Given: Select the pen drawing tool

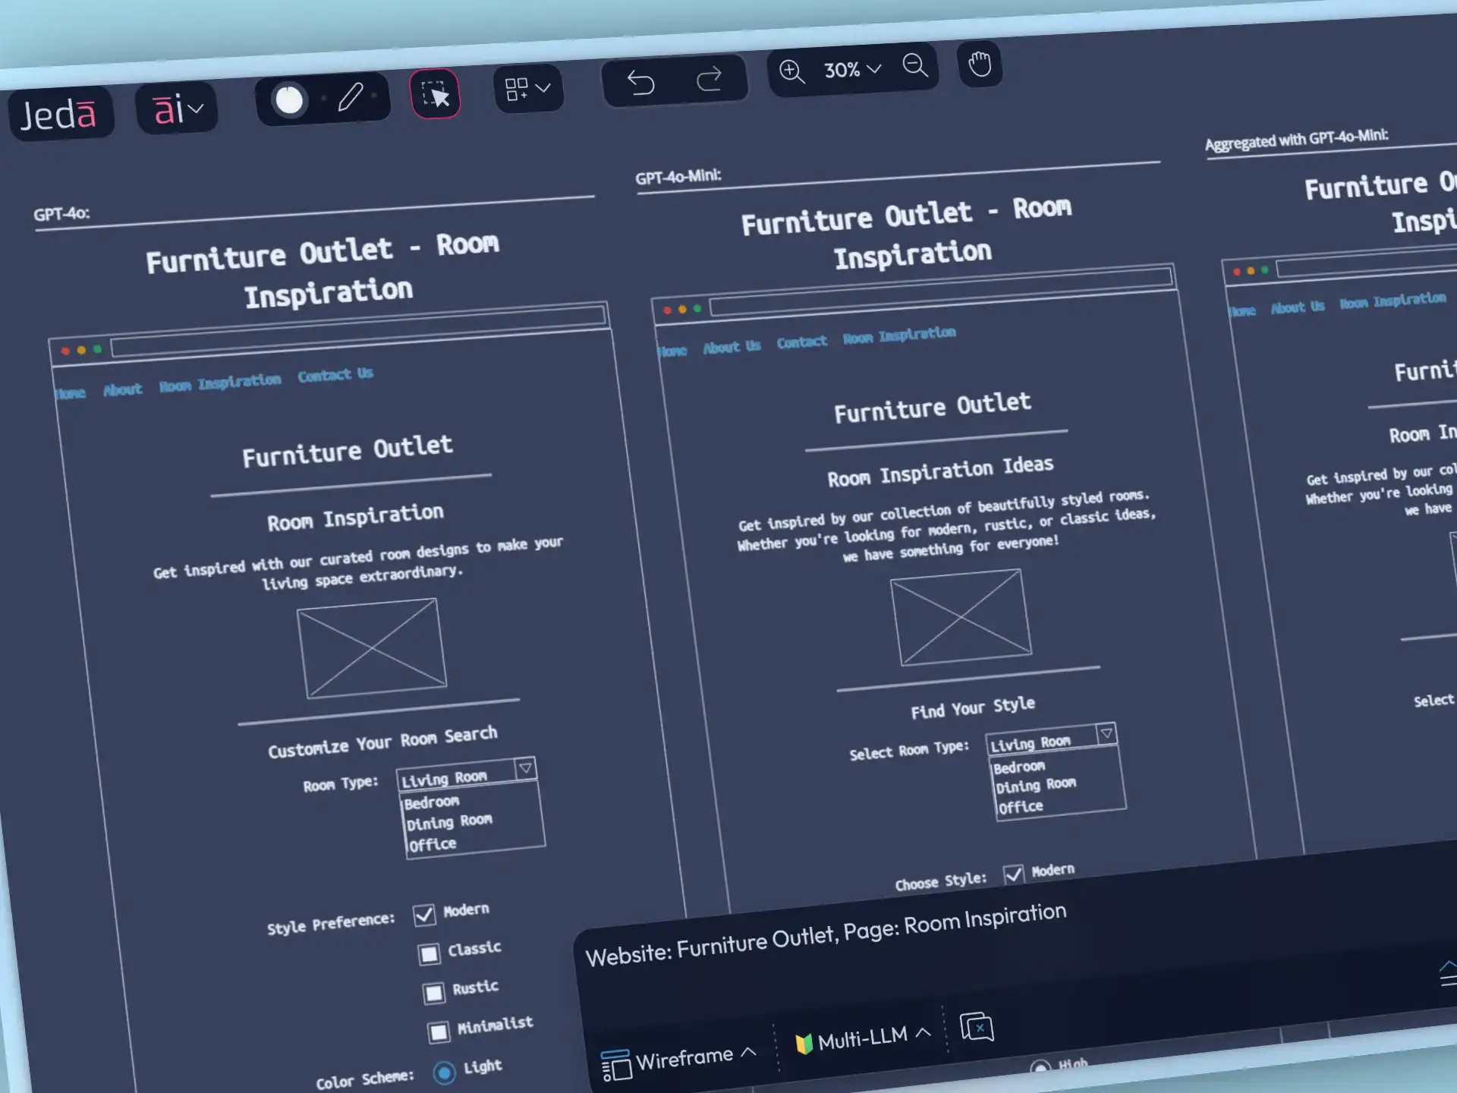Looking at the screenshot, I should click(350, 96).
